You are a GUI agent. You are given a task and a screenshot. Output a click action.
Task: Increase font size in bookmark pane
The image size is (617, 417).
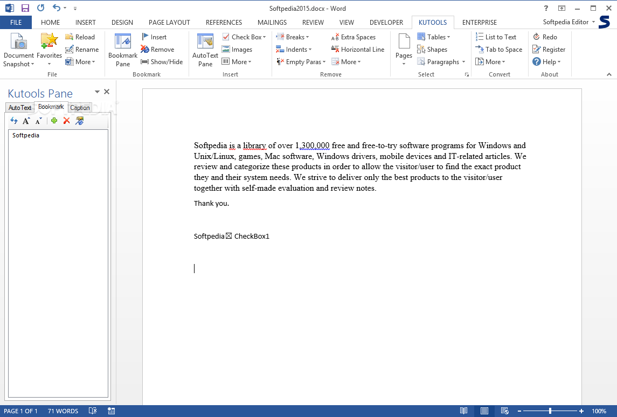click(26, 121)
